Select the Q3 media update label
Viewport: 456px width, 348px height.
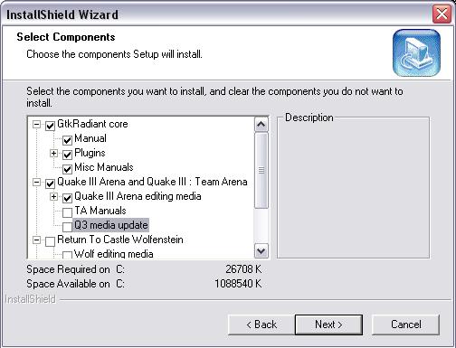point(111,225)
